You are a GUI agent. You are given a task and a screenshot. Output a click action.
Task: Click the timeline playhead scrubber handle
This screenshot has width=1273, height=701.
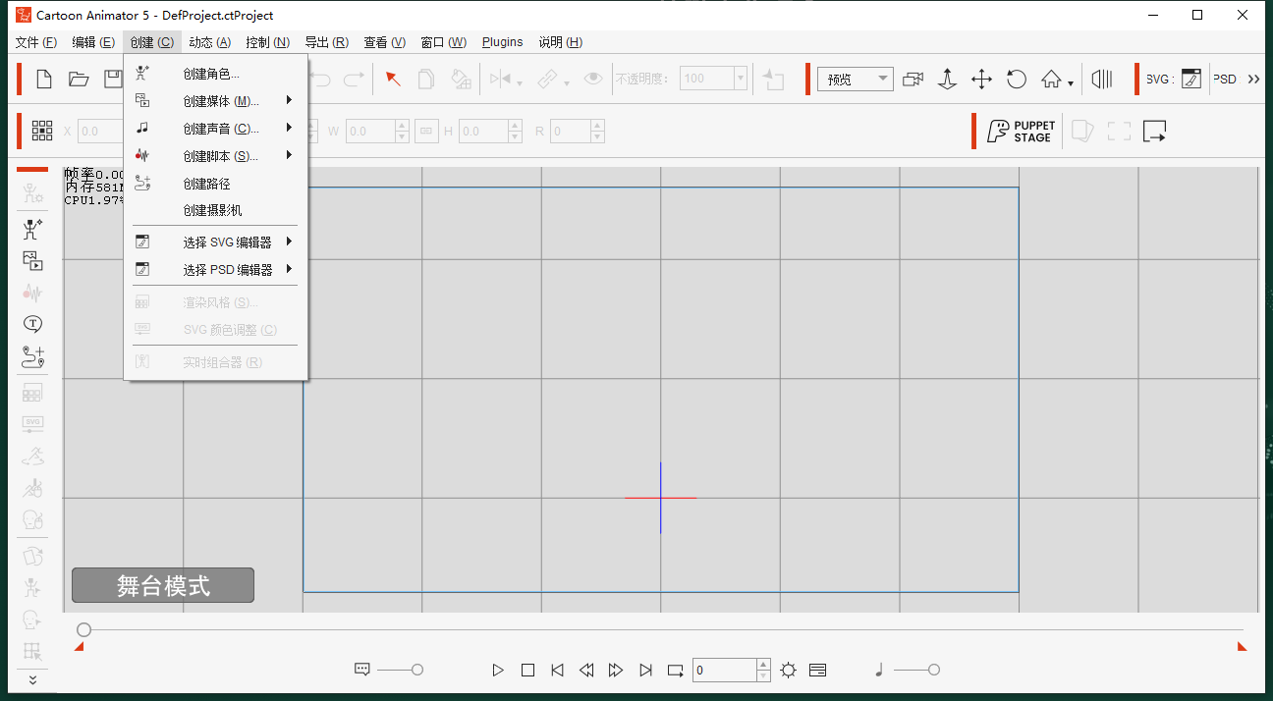[84, 629]
